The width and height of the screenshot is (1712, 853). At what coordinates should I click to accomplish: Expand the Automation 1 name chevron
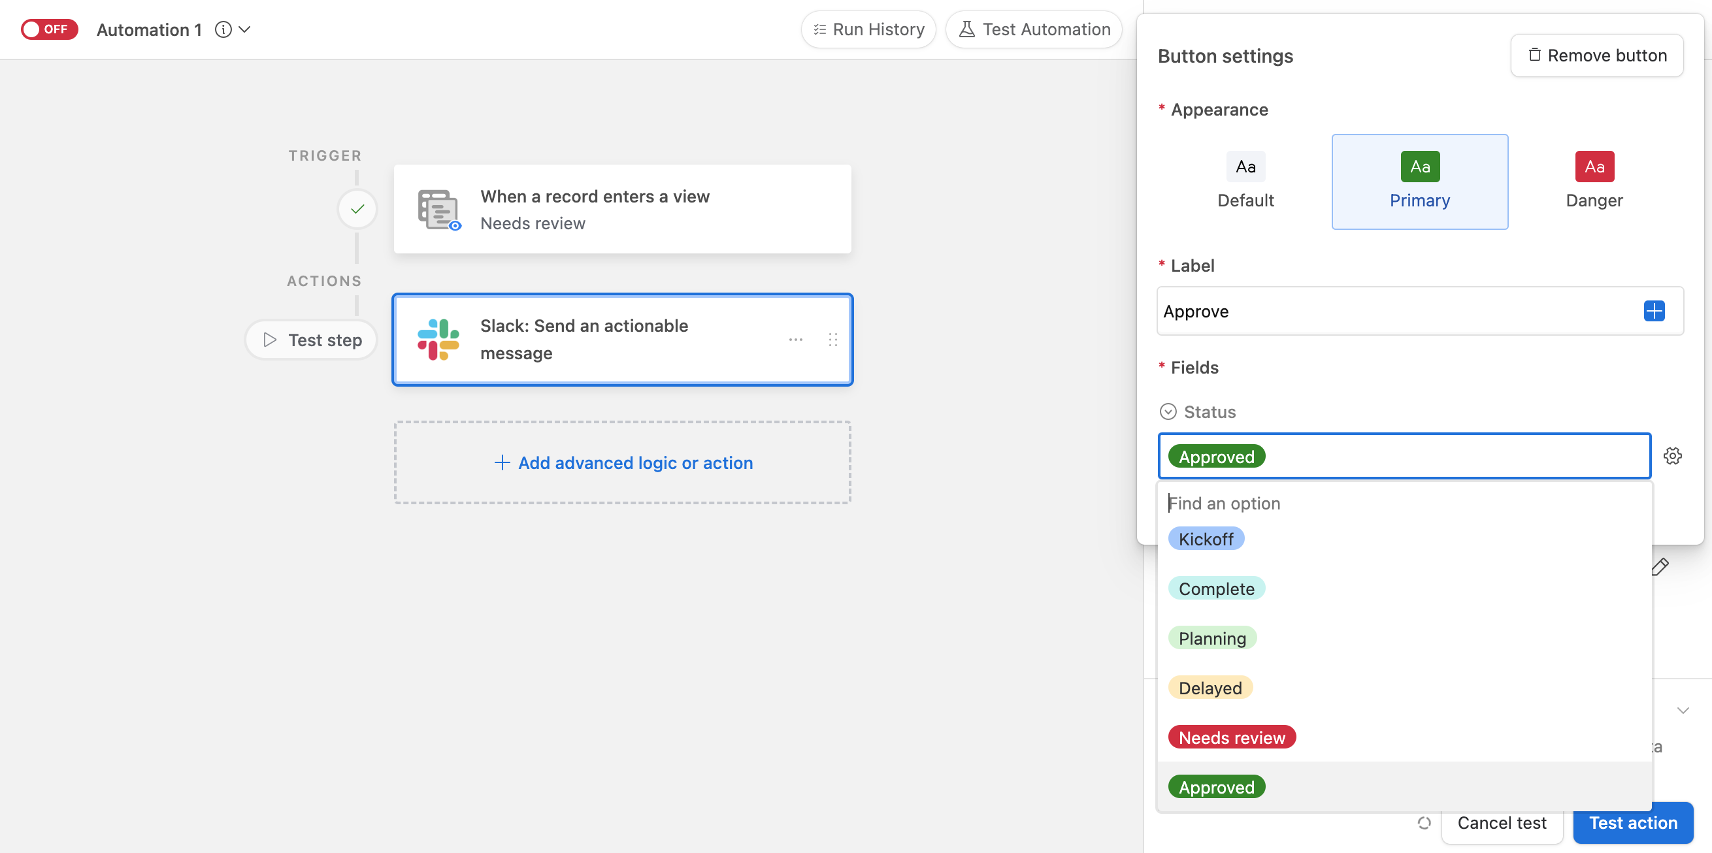pos(244,29)
